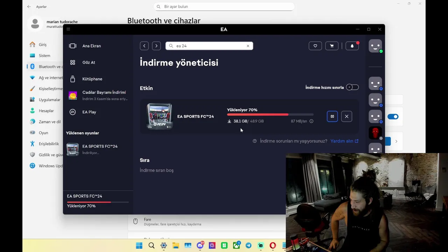
Task: Open Gizlilik ve güvenlik in Settings
Action: point(45,155)
